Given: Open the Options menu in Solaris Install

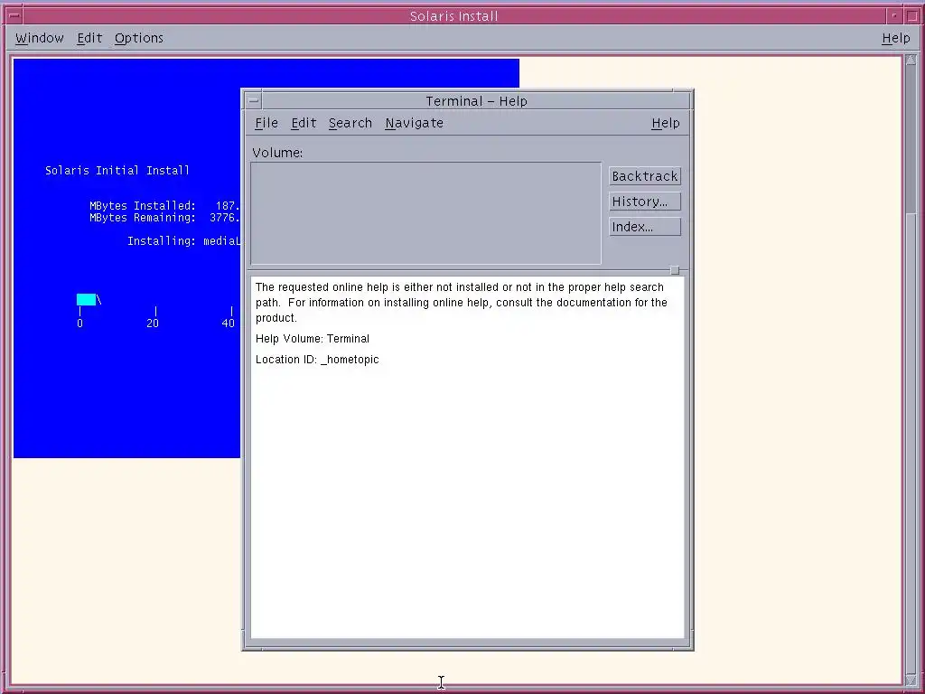Looking at the screenshot, I should point(139,38).
